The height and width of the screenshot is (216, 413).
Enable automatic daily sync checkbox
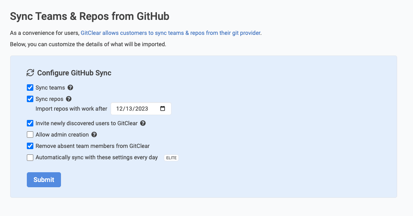pyautogui.click(x=30, y=158)
